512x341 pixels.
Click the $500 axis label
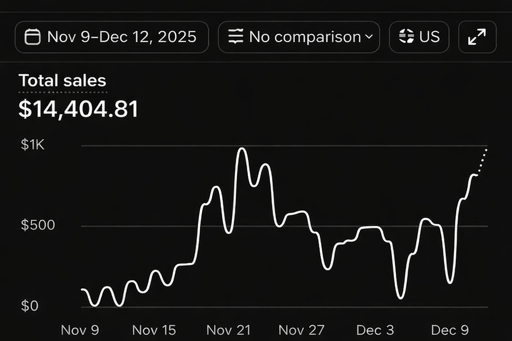click(37, 225)
